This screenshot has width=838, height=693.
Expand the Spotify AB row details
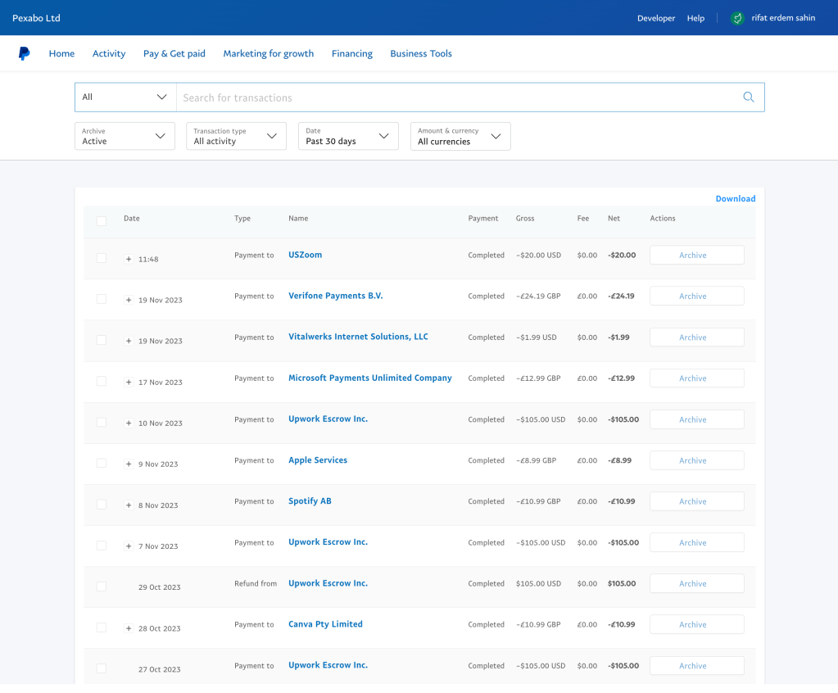pyautogui.click(x=129, y=505)
